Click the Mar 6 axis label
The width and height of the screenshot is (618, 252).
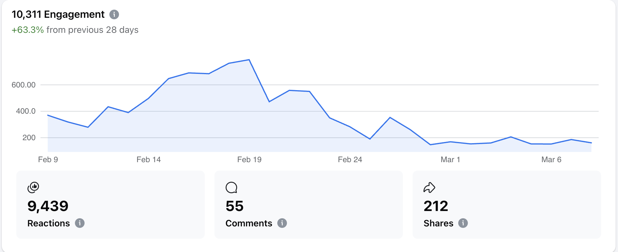[552, 160]
